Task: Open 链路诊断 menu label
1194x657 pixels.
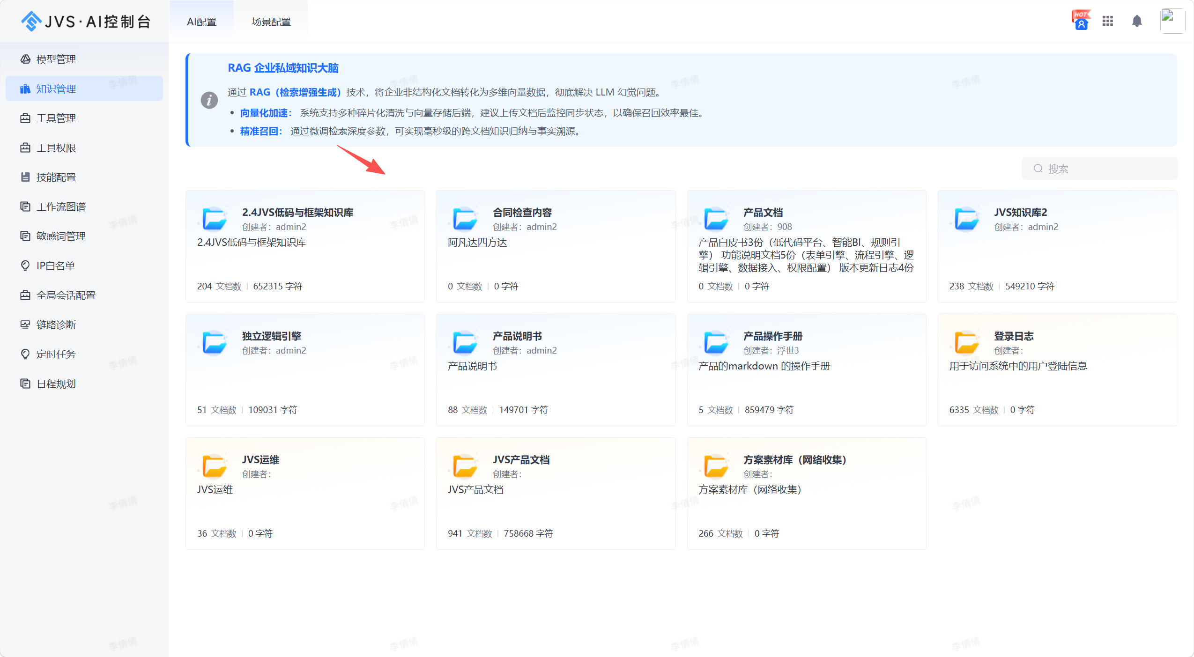Action: (x=56, y=325)
